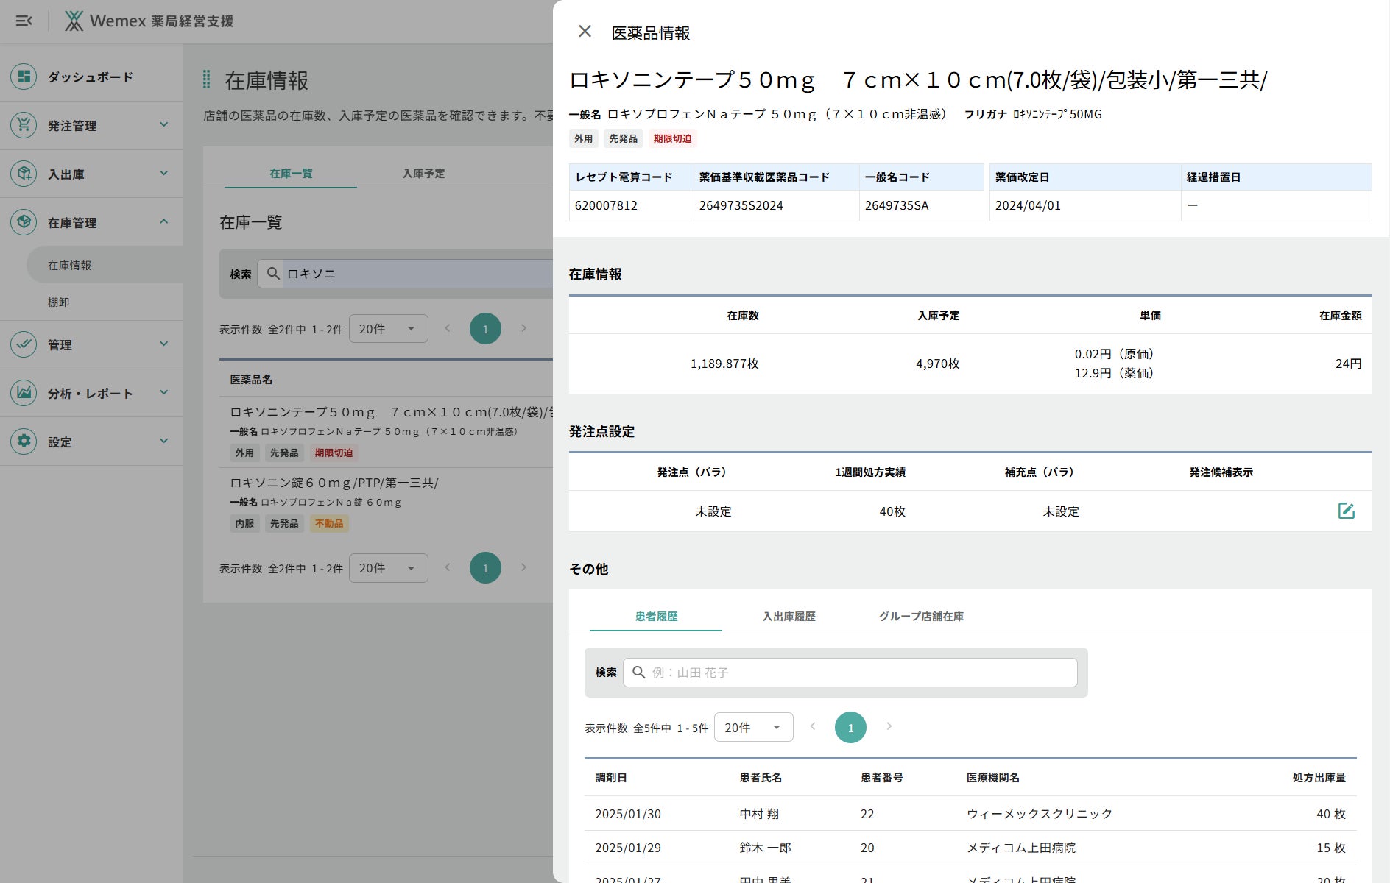The image size is (1390, 883).
Task: Click the magnifier icon in patient search
Action: [x=639, y=673]
